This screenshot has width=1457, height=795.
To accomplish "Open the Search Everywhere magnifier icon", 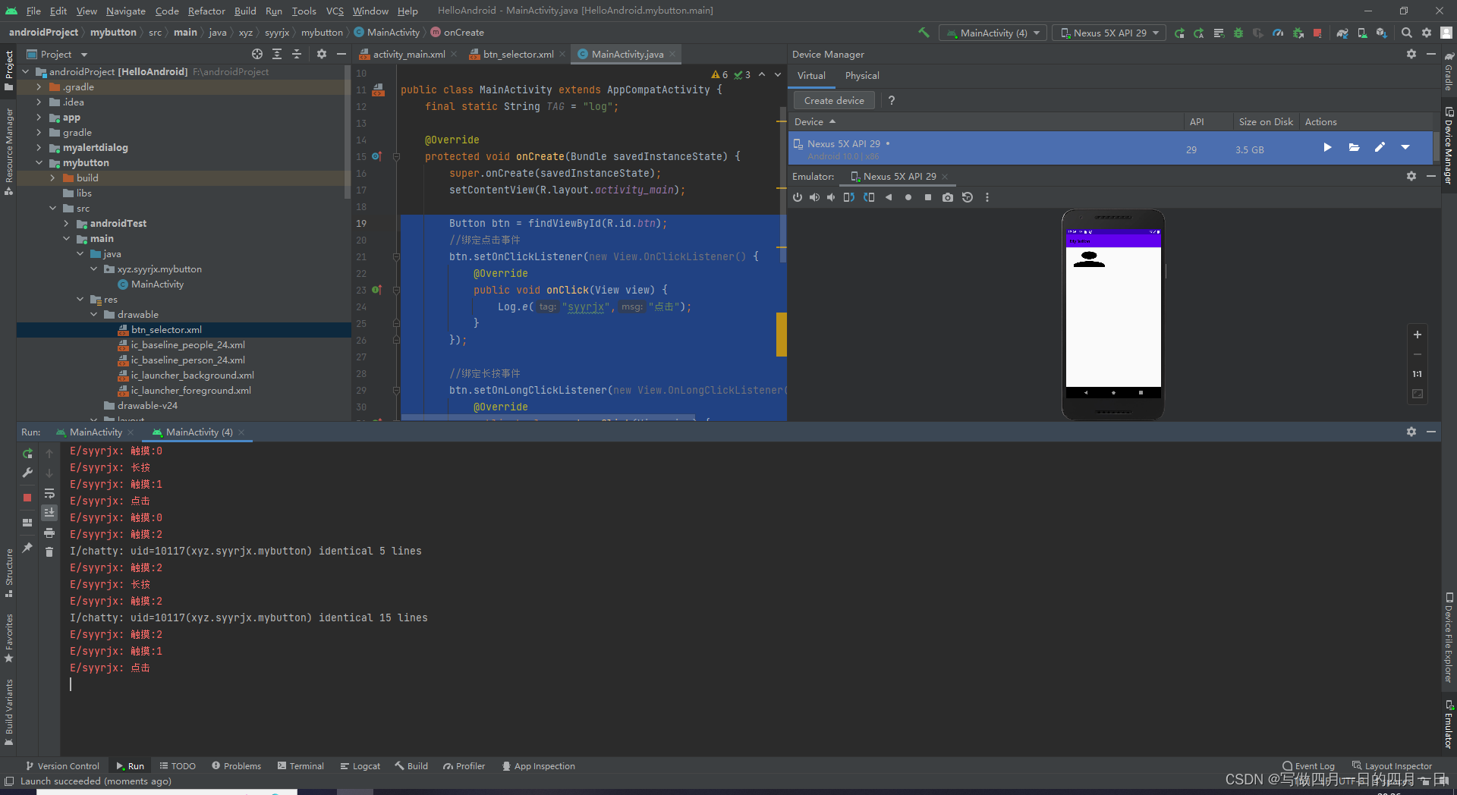I will pyautogui.click(x=1407, y=33).
